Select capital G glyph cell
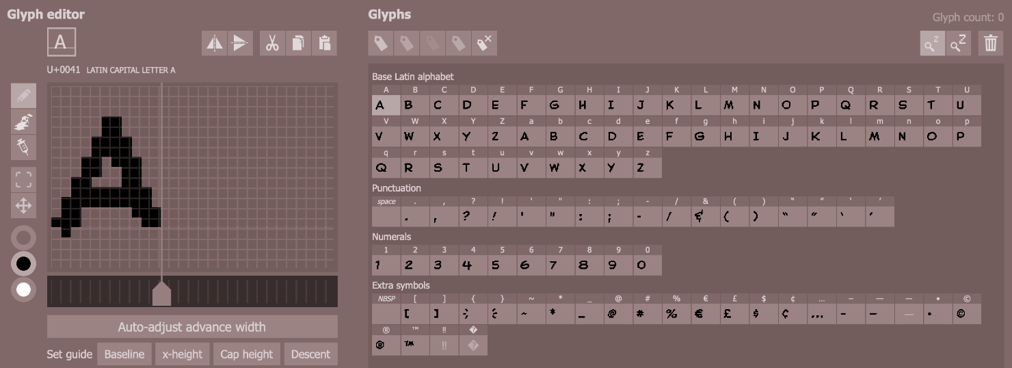1012x368 pixels. 560,100
